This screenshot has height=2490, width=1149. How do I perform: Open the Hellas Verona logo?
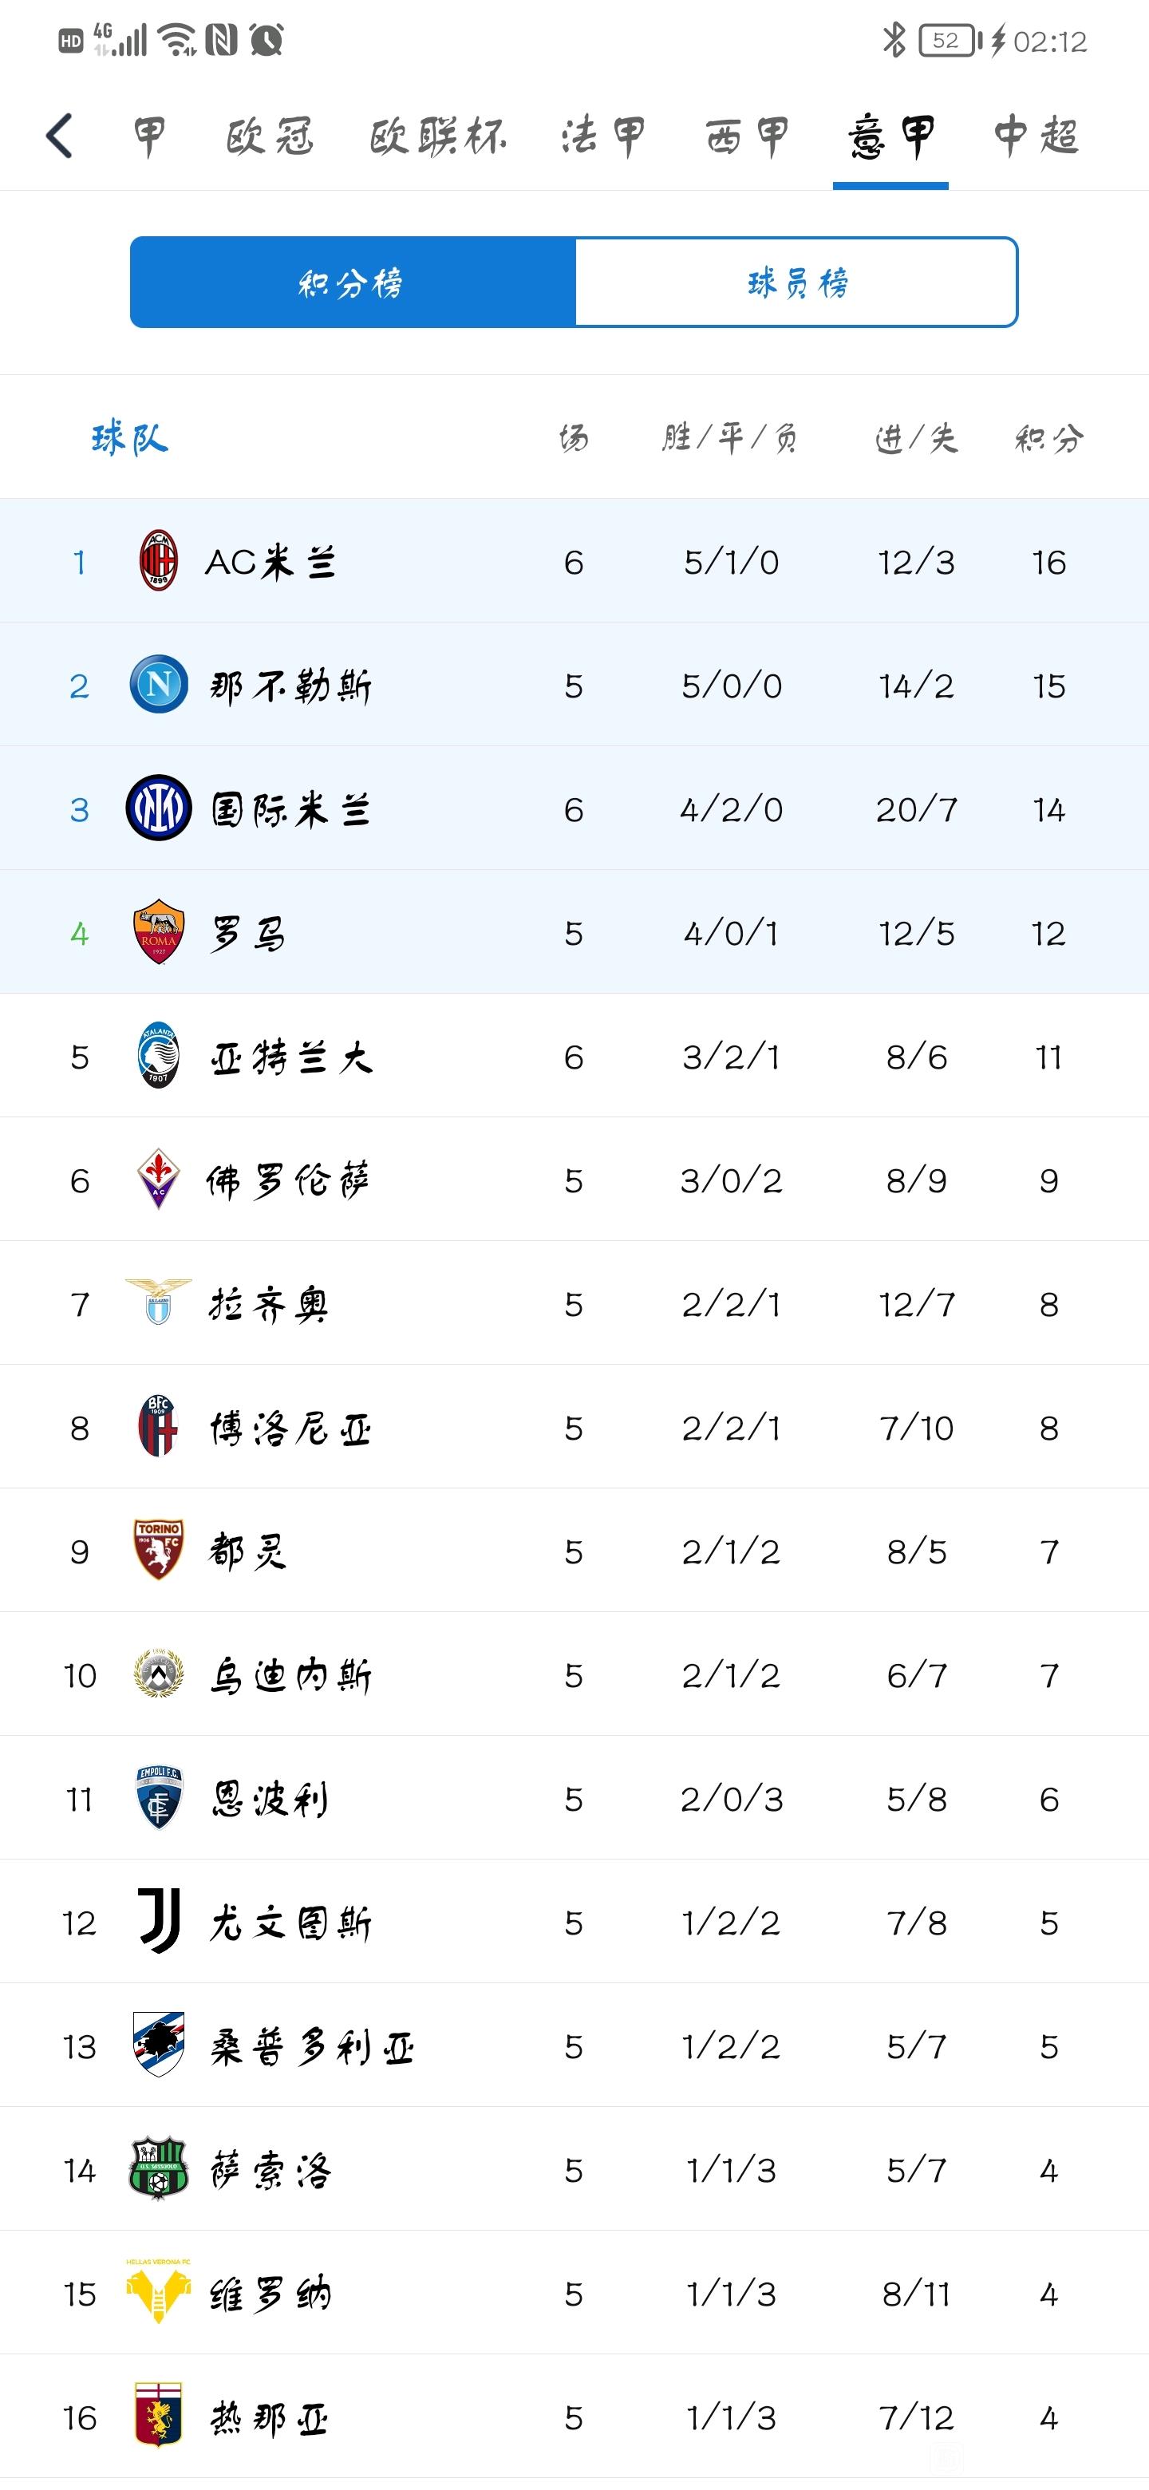point(159,2293)
